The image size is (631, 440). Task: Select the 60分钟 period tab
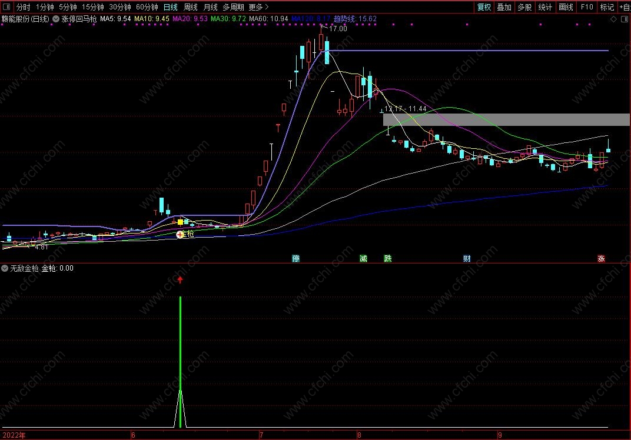tap(147, 7)
